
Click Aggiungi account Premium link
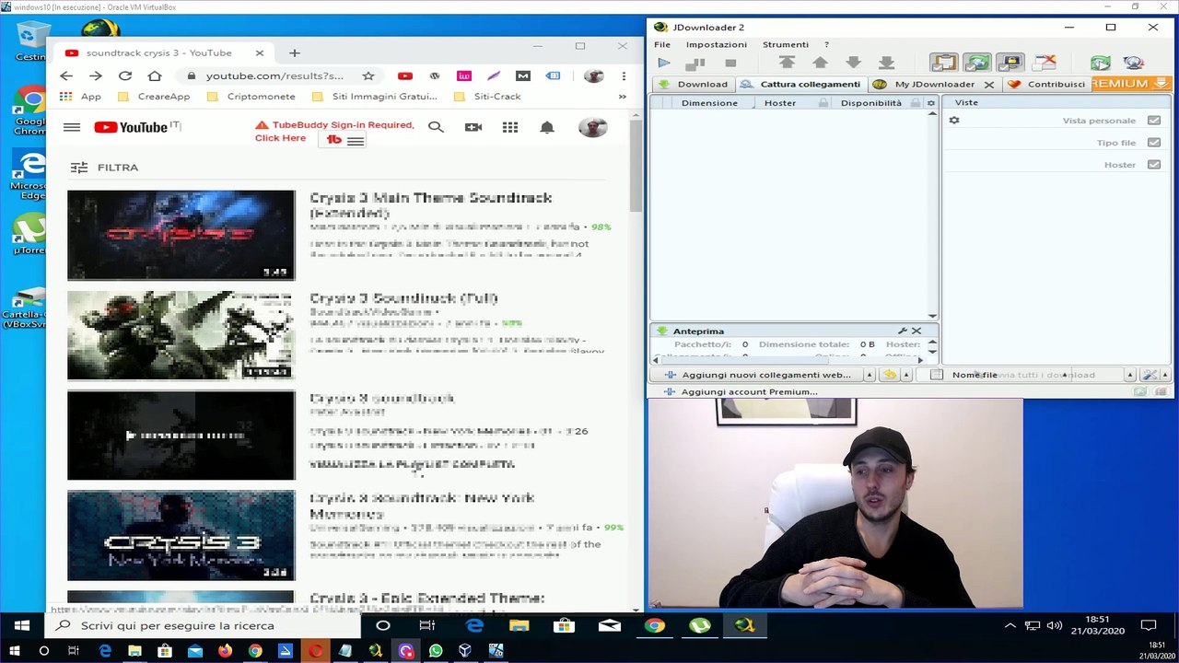coord(749,392)
